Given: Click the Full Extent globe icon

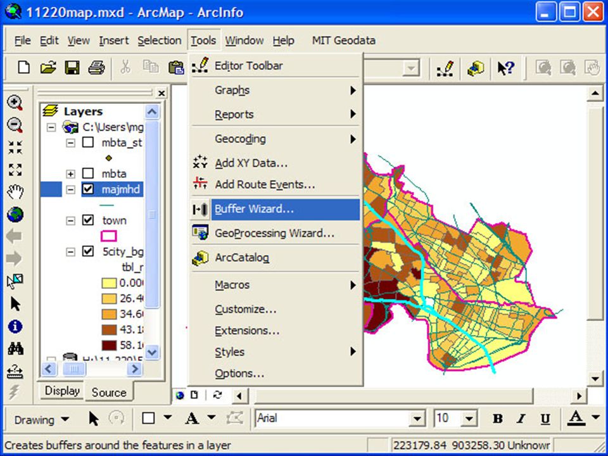Looking at the screenshot, I should pyautogui.click(x=15, y=214).
